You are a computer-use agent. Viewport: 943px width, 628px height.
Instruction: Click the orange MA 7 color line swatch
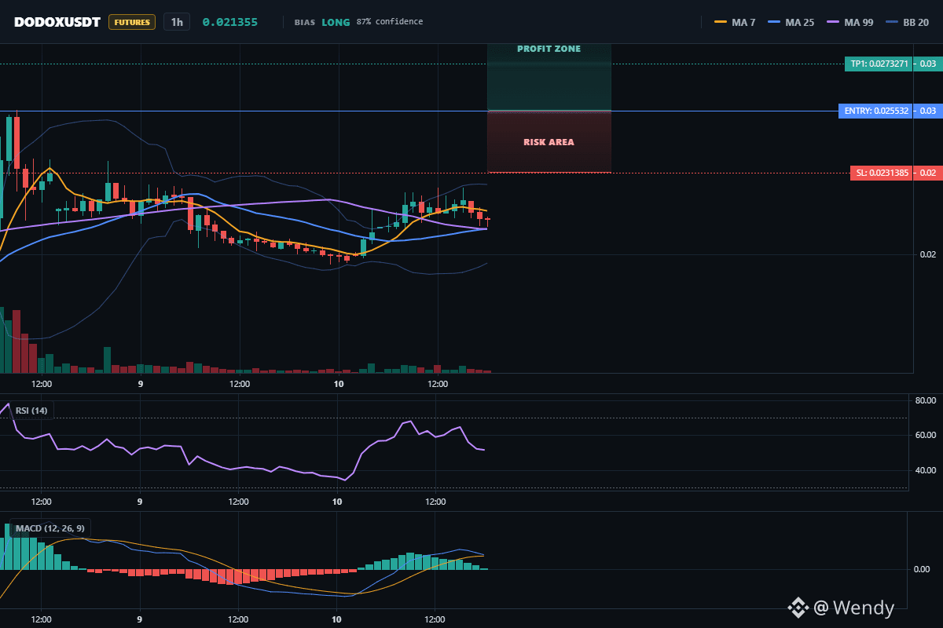(720, 22)
